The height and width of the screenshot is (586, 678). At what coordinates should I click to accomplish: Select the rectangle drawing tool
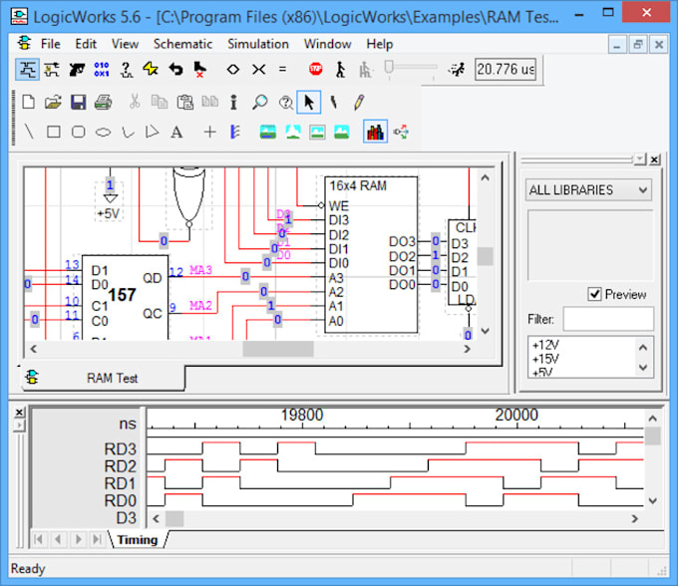pyautogui.click(x=54, y=132)
